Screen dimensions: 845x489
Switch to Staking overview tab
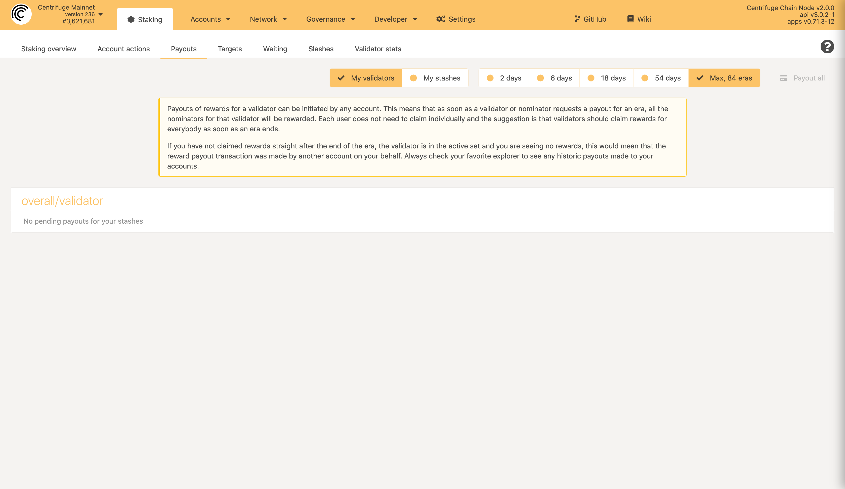pos(49,49)
